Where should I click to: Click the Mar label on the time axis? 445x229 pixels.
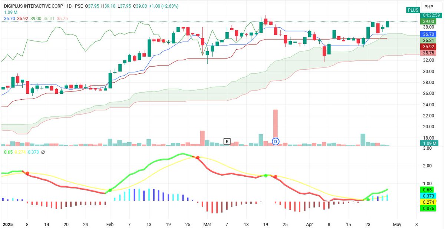207,225
